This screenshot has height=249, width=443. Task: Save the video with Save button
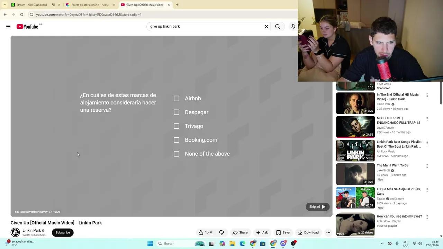click(283, 232)
